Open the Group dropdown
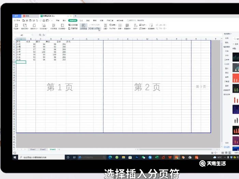The height and width of the screenshot is (179, 239). coord(143,25)
